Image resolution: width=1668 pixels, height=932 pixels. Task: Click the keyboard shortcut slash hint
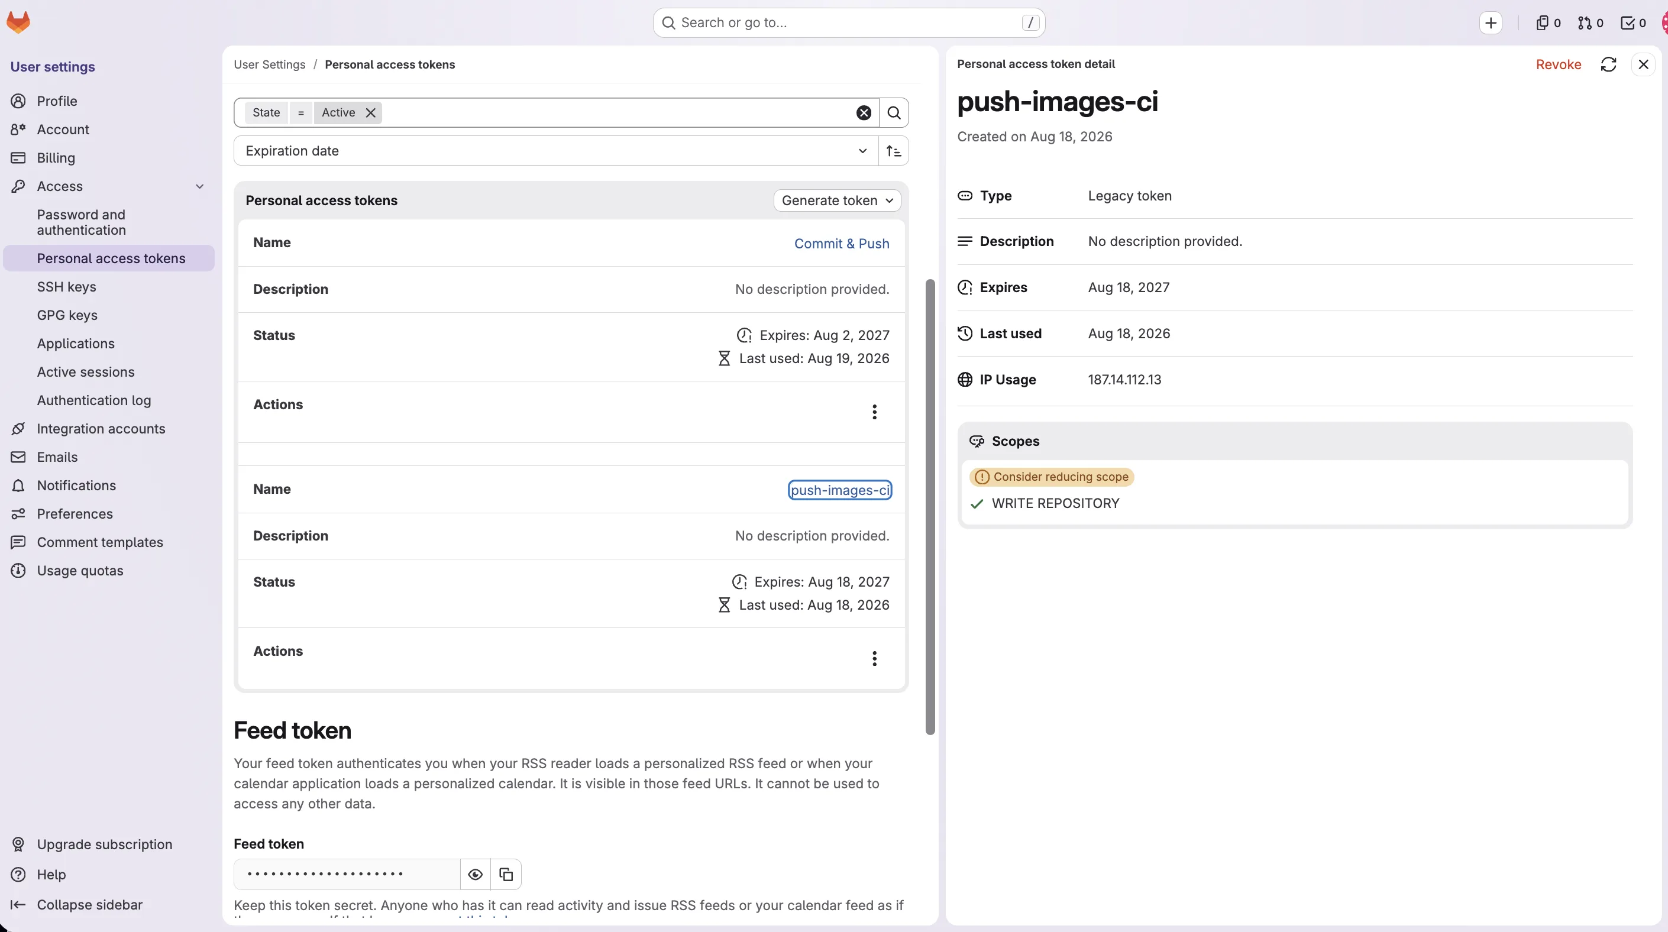coord(1030,22)
